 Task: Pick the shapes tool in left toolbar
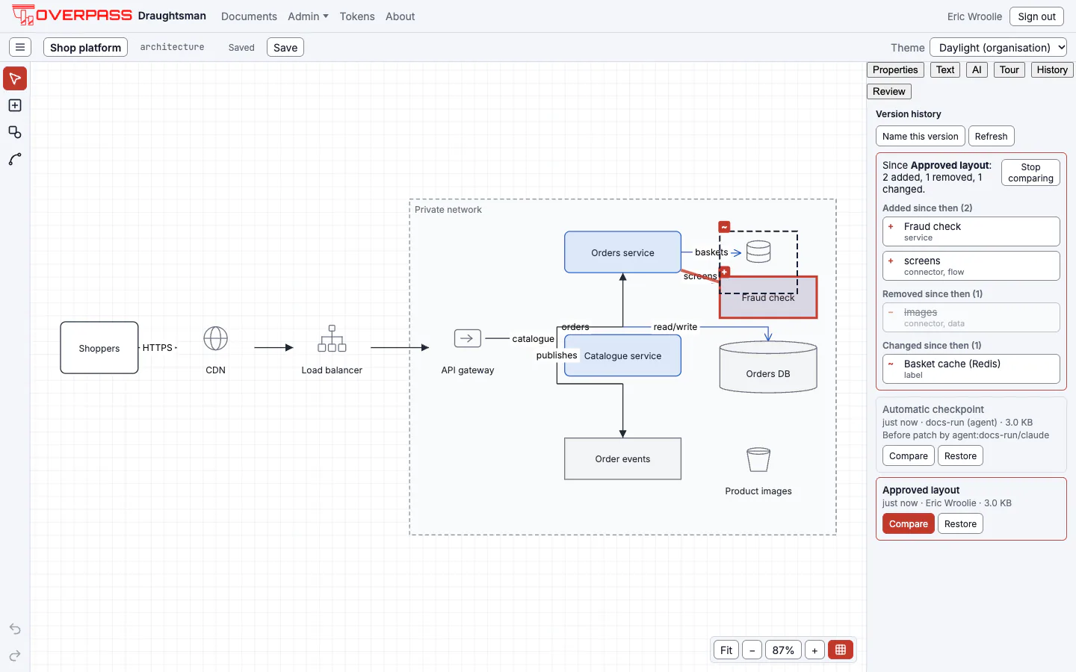15,132
